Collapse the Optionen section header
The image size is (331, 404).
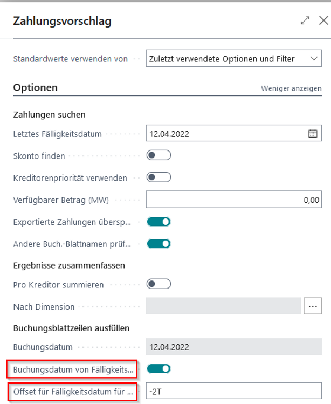coord(36,87)
